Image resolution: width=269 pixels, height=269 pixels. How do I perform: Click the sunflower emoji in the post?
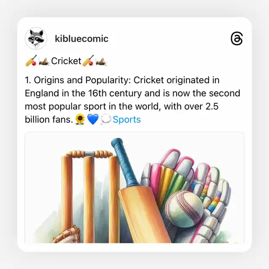coord(80,120)
